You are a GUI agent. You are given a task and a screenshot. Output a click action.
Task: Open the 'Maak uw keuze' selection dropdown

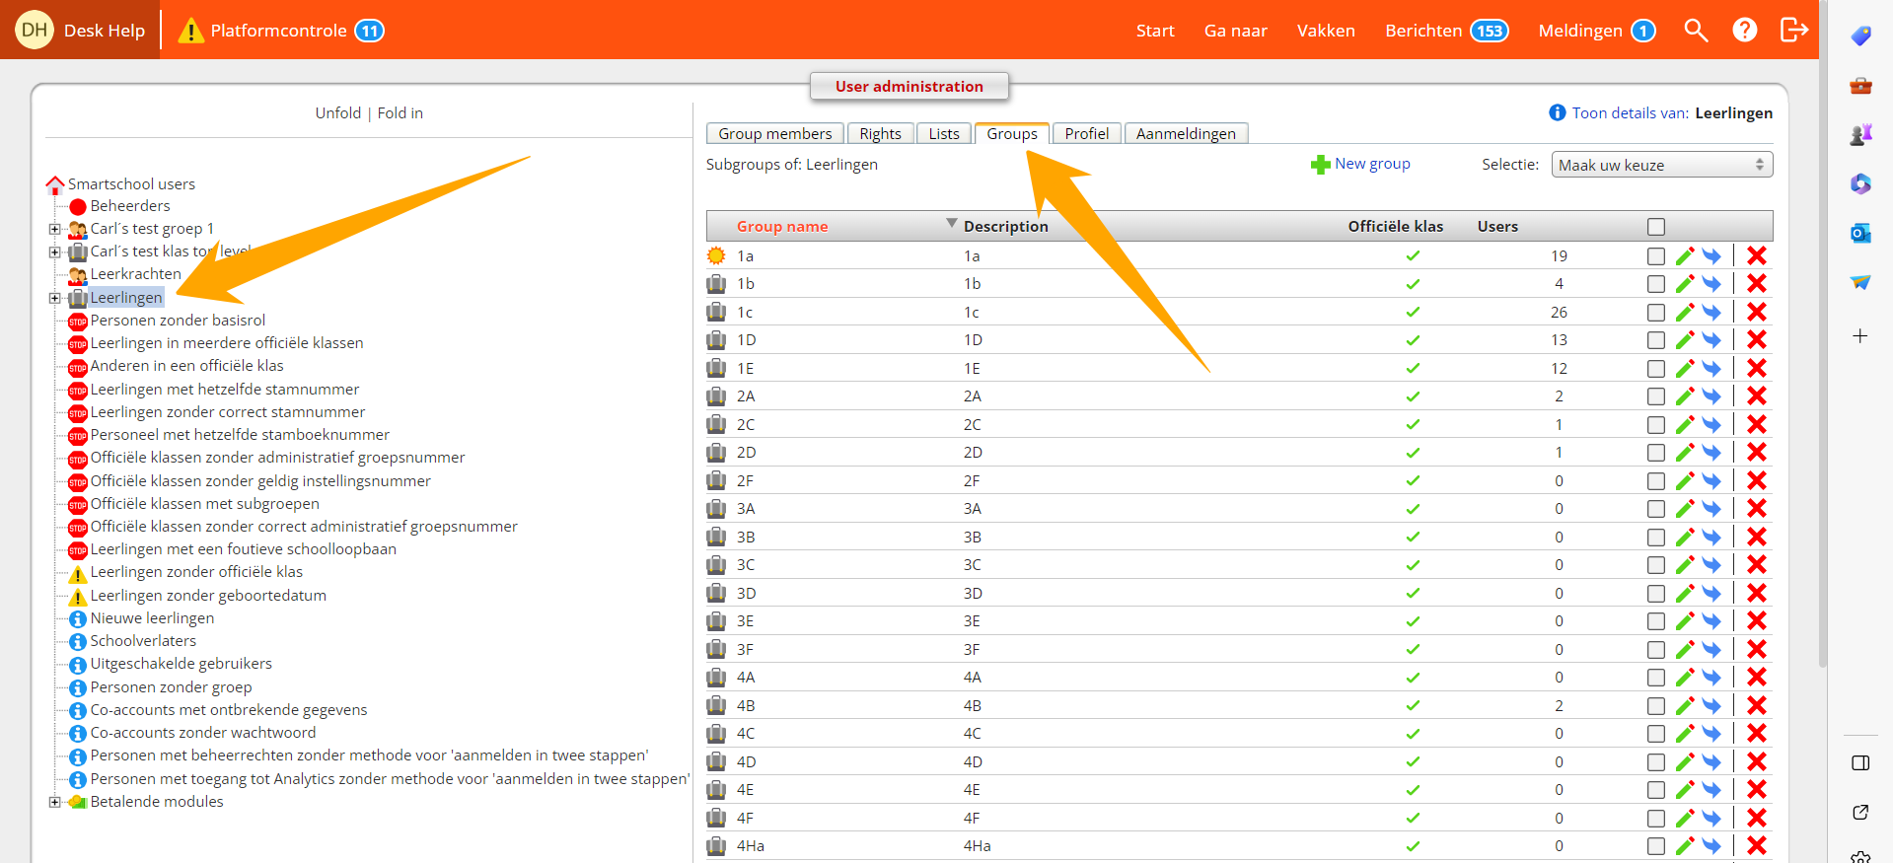[1661, 165]
